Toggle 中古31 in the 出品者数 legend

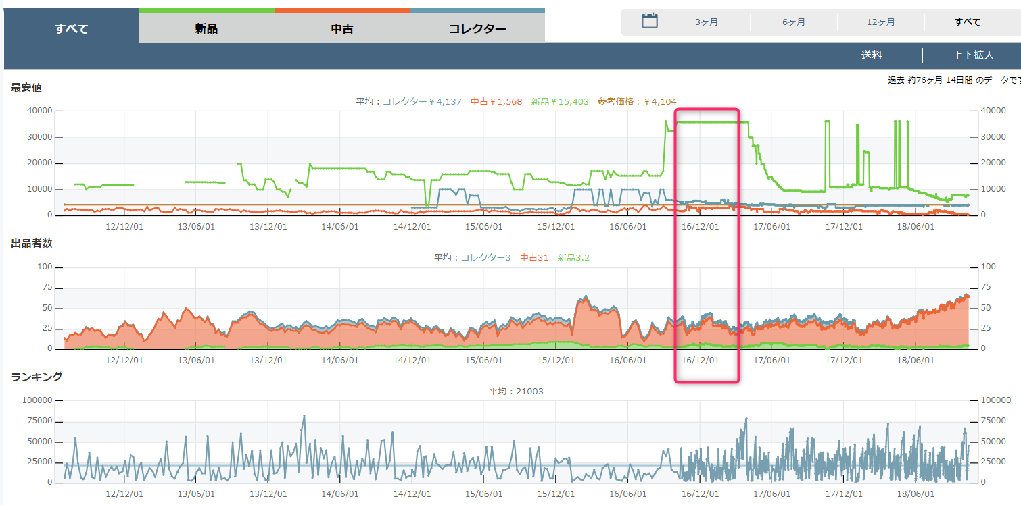(533, 258)
